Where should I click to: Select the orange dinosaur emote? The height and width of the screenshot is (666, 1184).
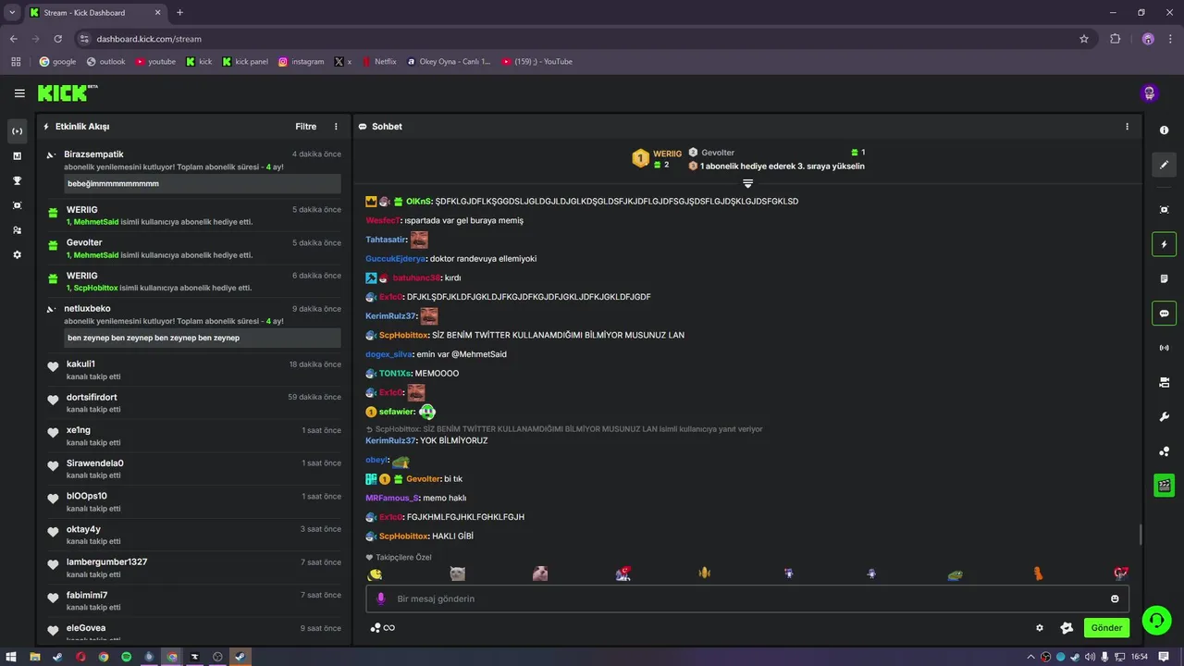pos(1038,574)
